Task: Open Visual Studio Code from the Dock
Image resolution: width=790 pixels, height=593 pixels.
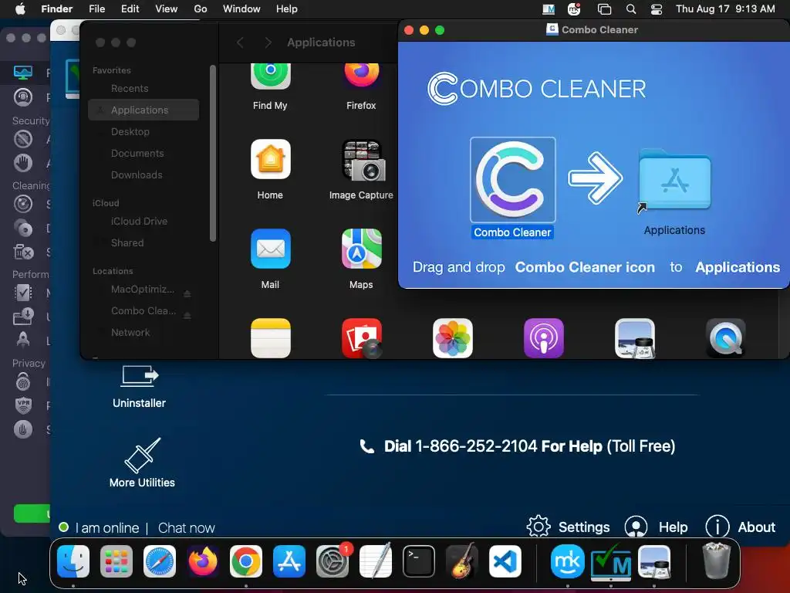Action: point(505,561)
